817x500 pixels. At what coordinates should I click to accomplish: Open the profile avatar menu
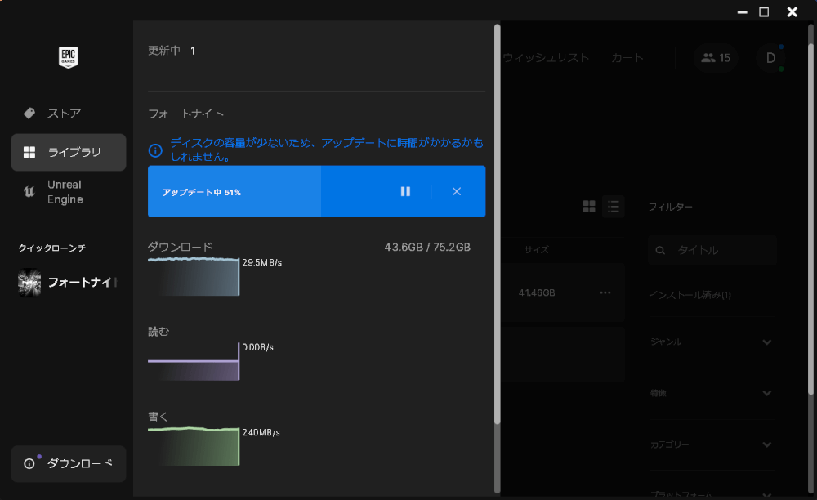tap(769, 58)
